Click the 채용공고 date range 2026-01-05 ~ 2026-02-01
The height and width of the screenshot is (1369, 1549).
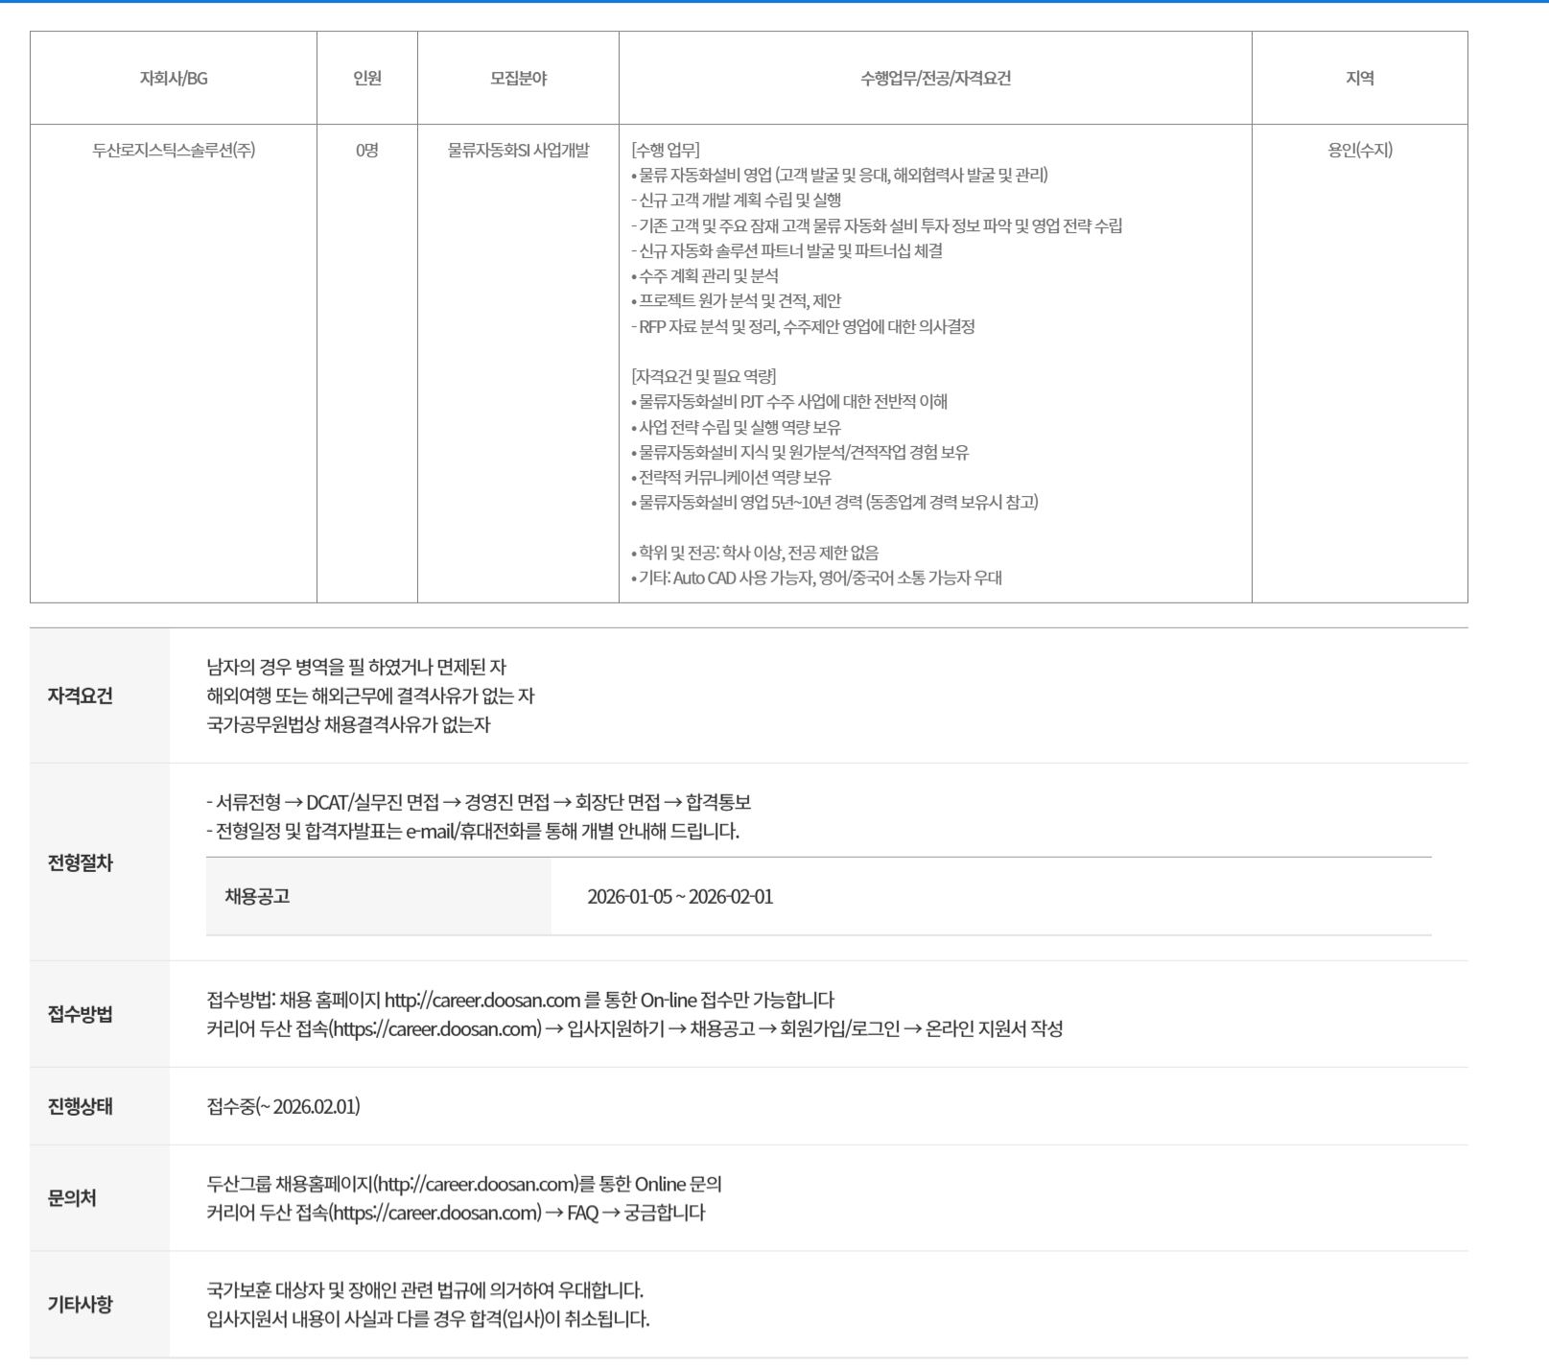click(680, 897)
